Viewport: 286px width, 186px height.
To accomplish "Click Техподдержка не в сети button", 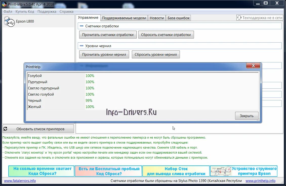I will point(260,18).
